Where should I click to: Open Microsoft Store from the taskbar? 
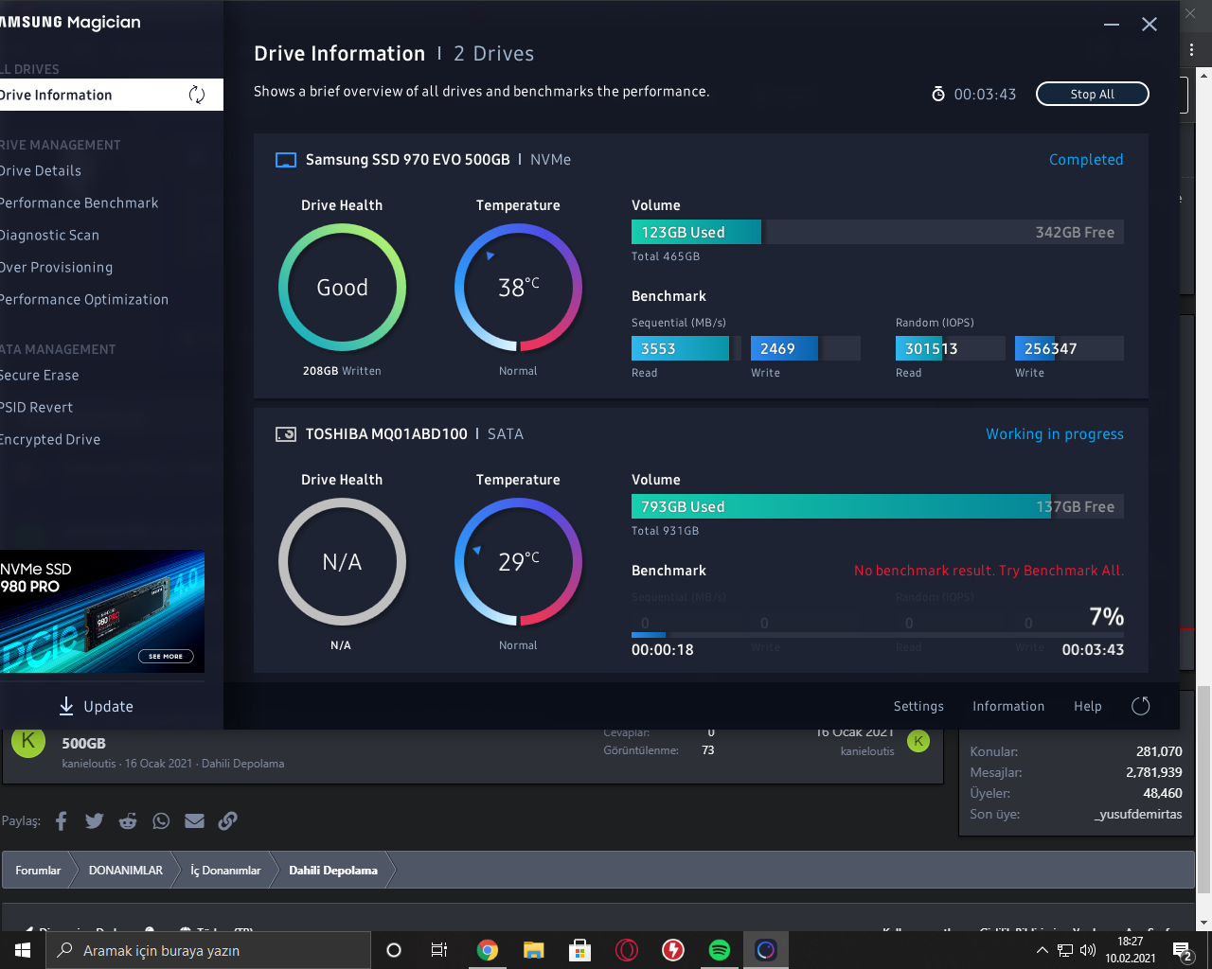[580, 950]
